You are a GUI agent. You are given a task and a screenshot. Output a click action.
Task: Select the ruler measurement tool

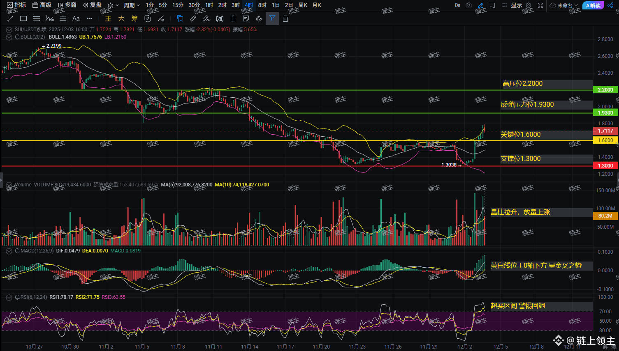coord(193,18)
